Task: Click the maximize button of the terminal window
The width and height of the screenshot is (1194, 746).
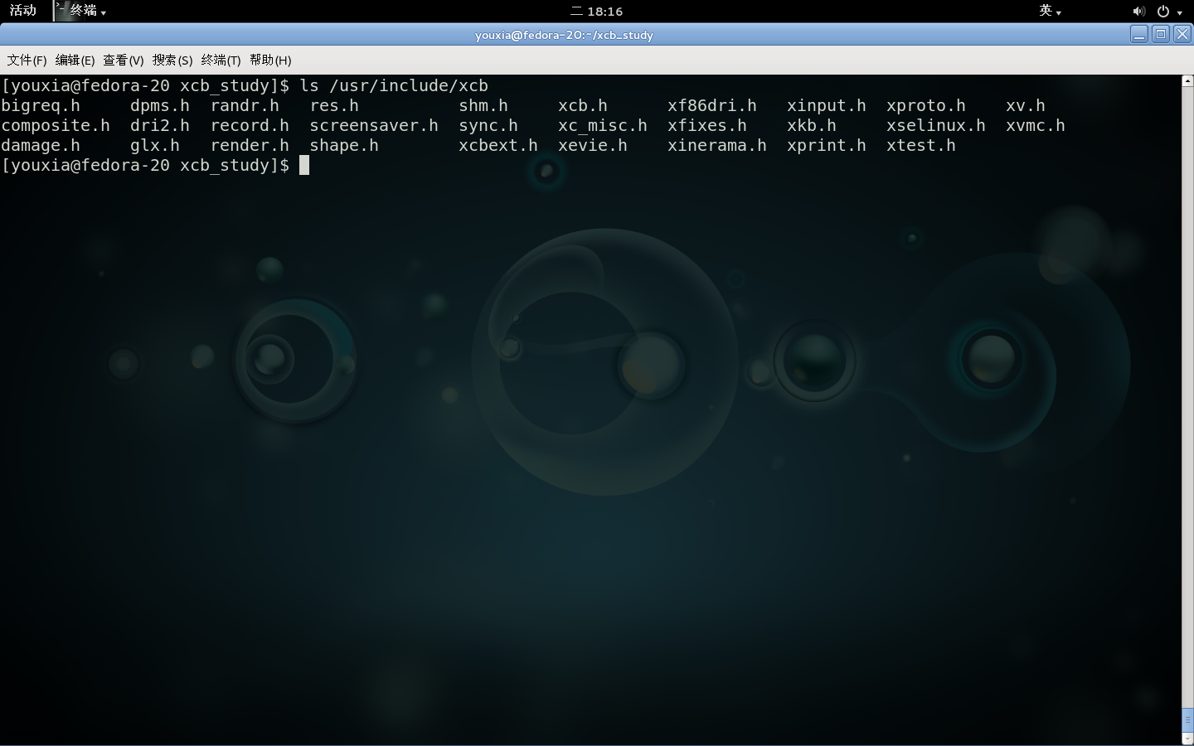Action: 1161,34
